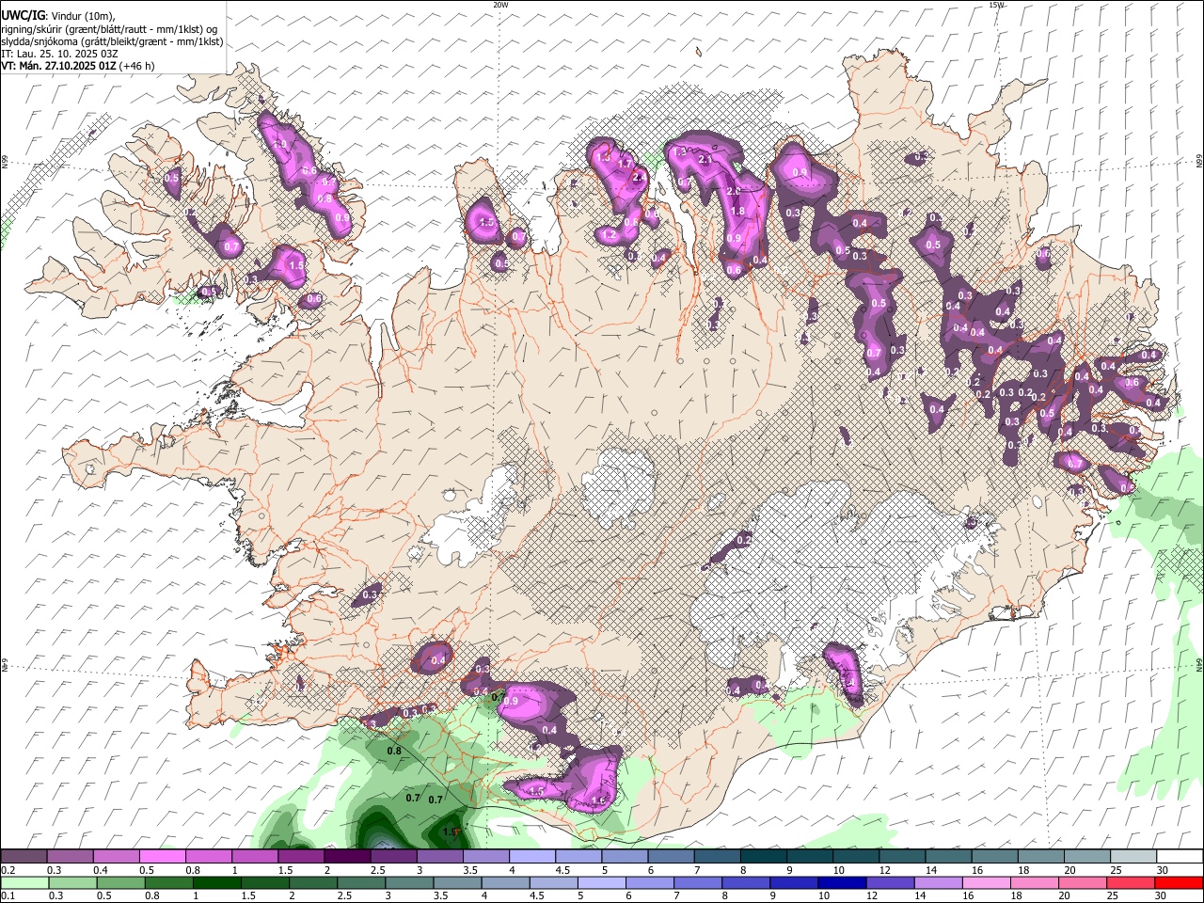This screenshot has width=1204, height=903.
Task: Click the VT: Mán. 27.10.2025 01Z (+46 h) line
Action: 78,66
